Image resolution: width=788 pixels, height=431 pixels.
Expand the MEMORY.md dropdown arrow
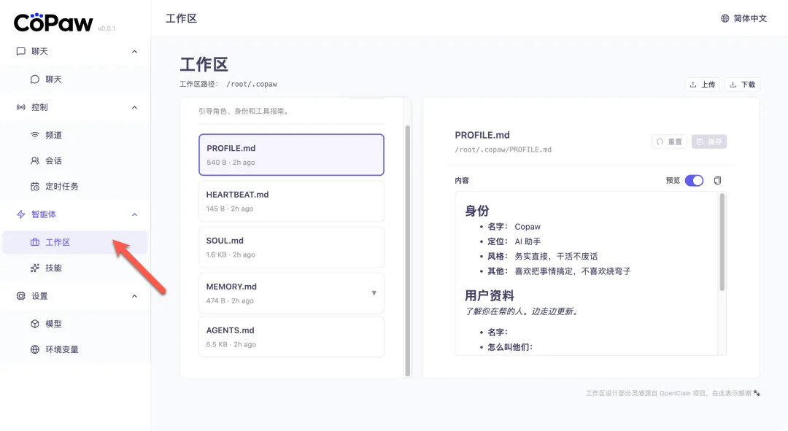pyautogui.click(x=374, y=293)
